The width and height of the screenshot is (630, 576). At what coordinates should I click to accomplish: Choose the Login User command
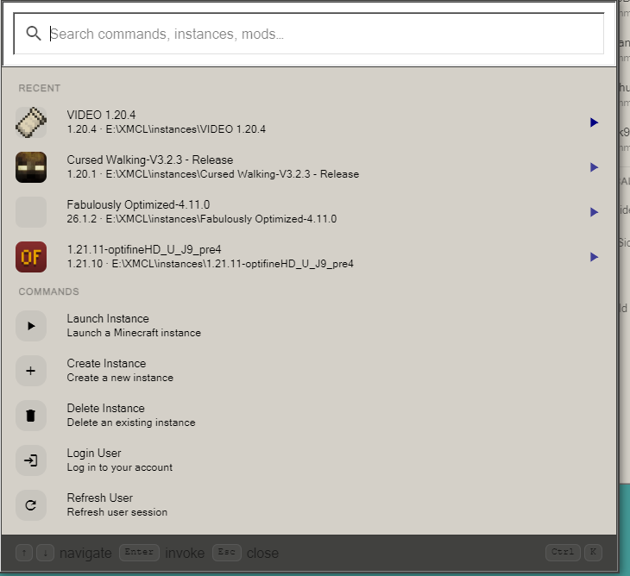(x=309, y=460)
